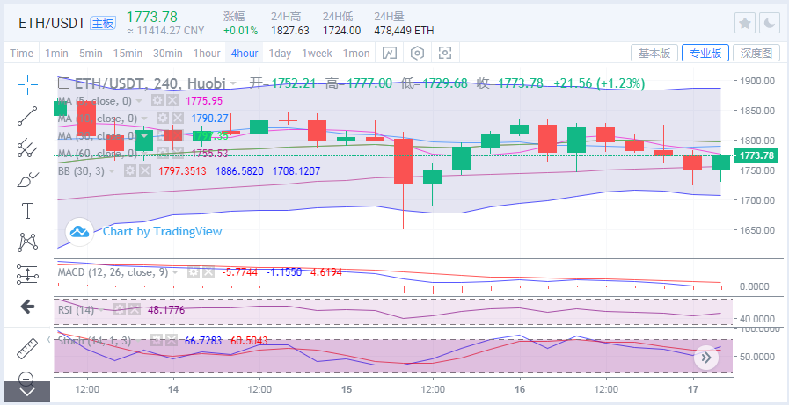789x405 pixels.
Task: Switch to 5min interval
Action: tap(91, 54)
